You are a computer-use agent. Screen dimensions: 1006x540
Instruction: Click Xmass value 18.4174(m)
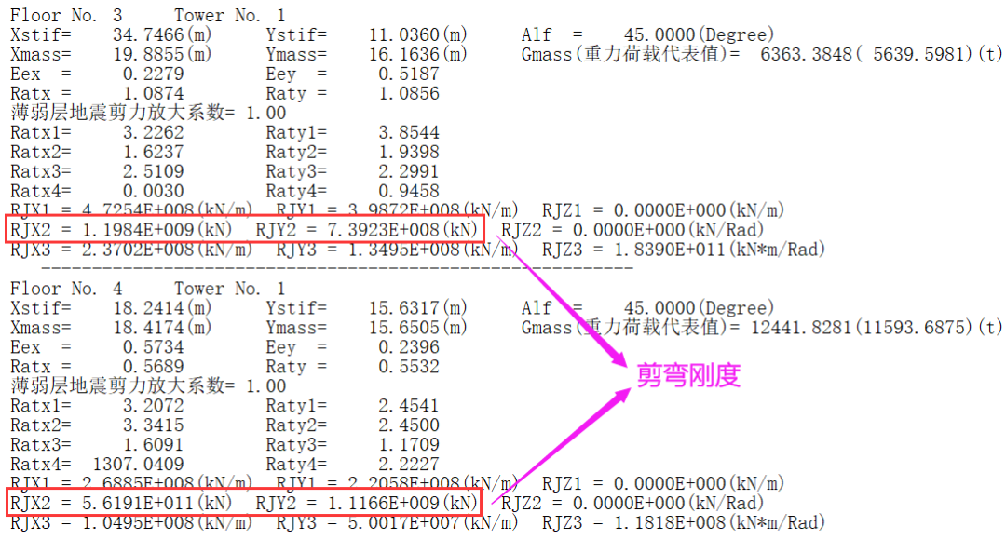(x=162, y=328)
